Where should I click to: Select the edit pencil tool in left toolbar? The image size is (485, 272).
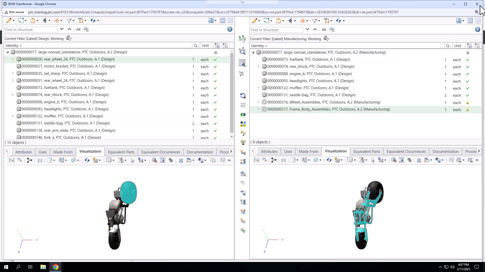point(9,20)
